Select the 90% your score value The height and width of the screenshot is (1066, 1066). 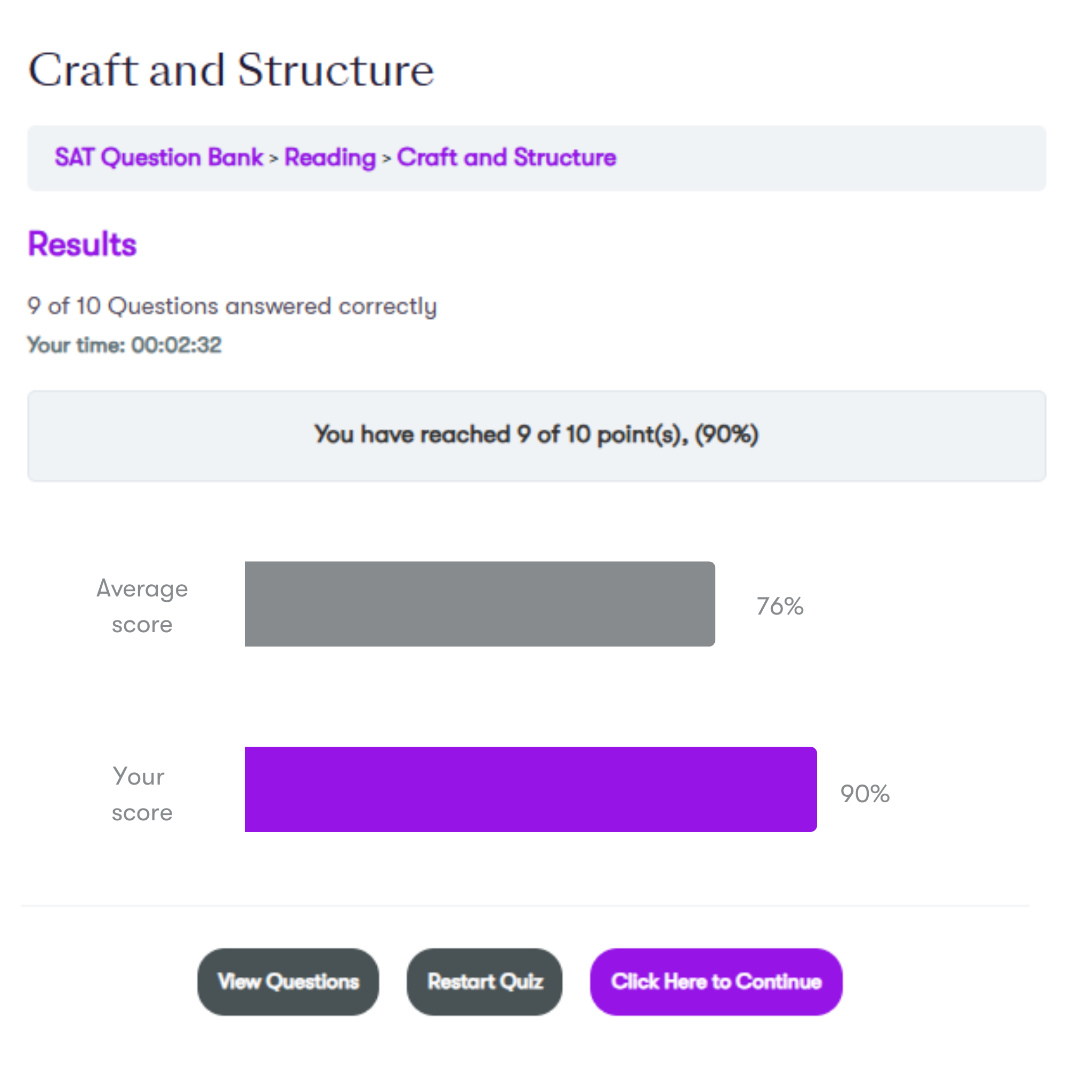[x=864, y=794]
